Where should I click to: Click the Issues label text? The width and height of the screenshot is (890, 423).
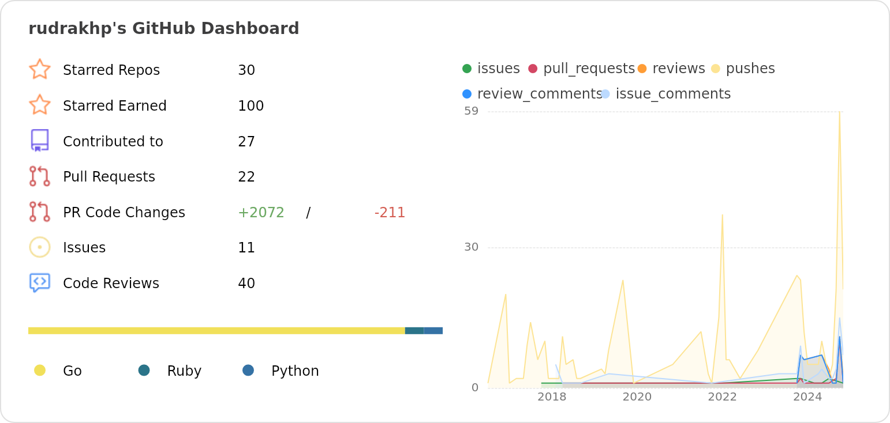click(84, 248)
